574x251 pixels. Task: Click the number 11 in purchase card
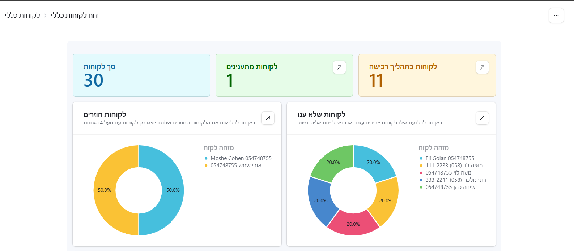(376, 80)
